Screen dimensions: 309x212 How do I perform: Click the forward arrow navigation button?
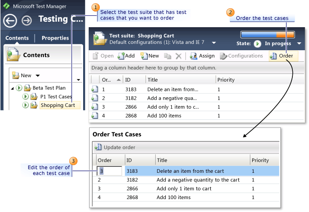[x=27, y=20]
